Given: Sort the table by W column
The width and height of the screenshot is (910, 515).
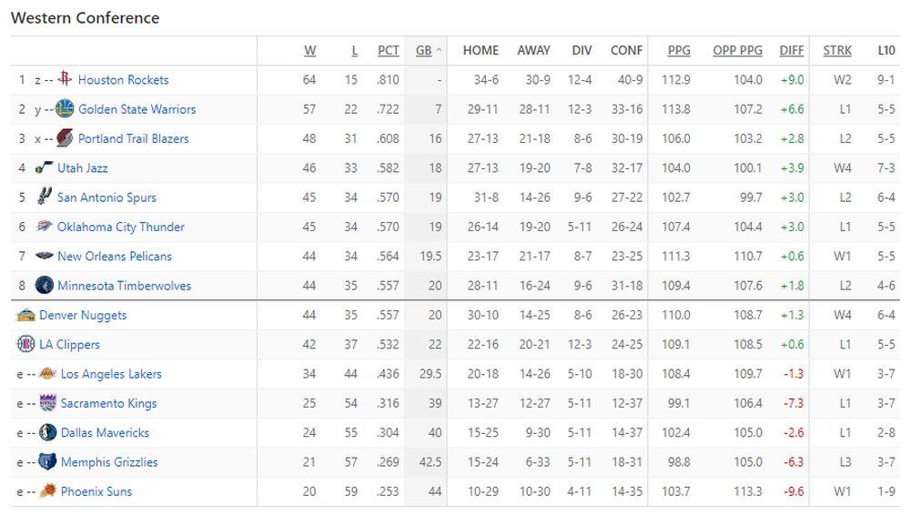Looking at the screenshot, I should coord(309,51).
